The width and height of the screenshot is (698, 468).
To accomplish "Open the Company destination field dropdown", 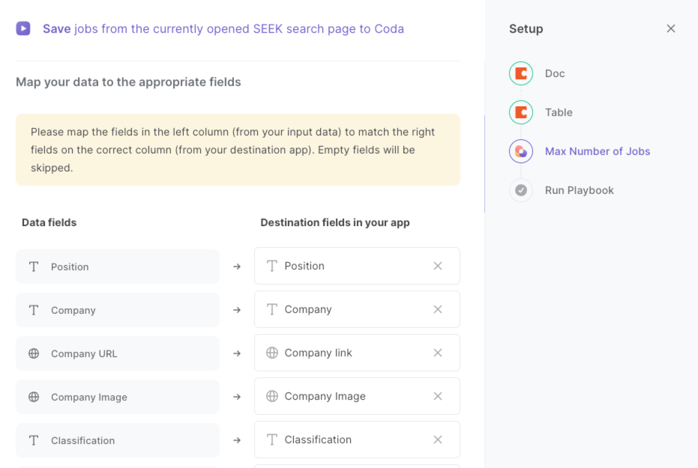I will point(357,309).
